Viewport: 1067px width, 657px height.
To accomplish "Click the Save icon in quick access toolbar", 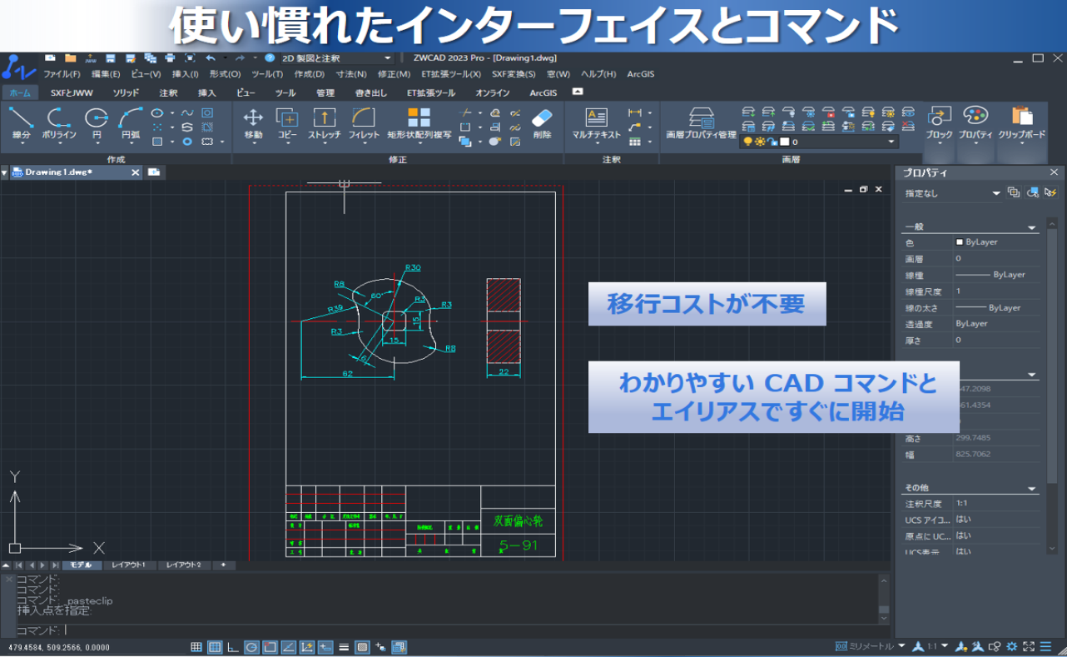I will click(x=110, y=58).
